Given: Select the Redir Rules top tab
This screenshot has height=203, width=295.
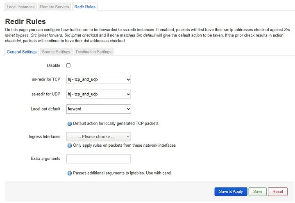Looking at the screenshot, I should (x=85, y=7).
